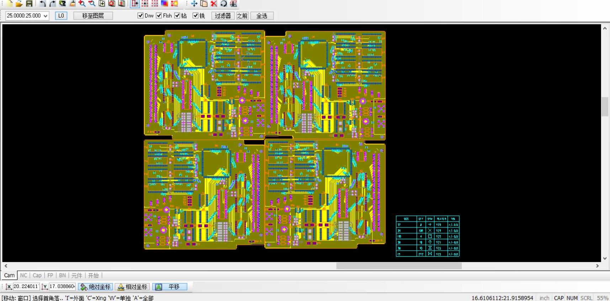
Task: Switch to the 元件 tab
Action: (x=76, y=275)
